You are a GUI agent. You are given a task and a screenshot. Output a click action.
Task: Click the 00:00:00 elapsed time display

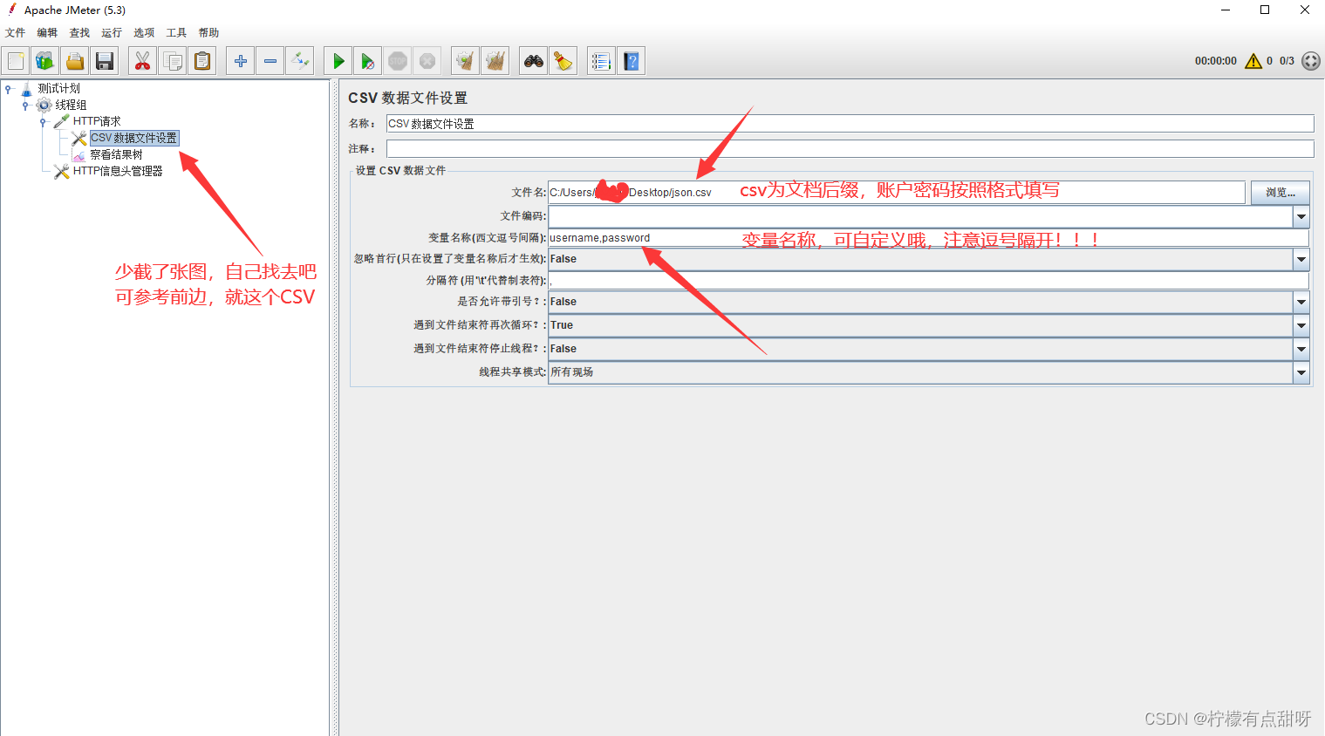pyautogui.click(x=1216, y=61)
